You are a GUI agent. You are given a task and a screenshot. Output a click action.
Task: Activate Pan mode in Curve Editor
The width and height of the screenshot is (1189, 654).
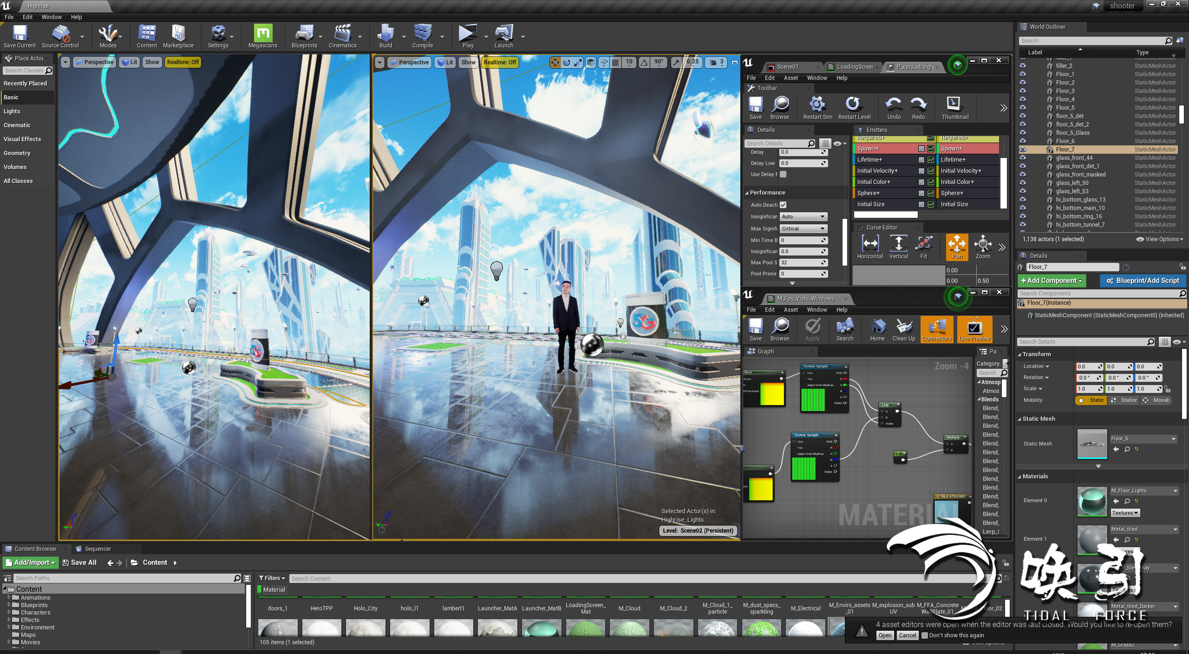coord(957,247)
